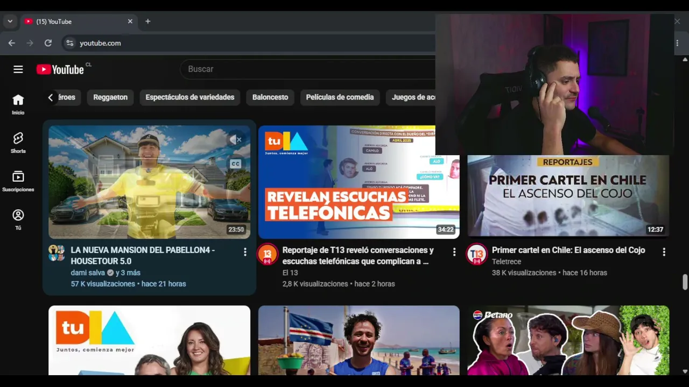This screenshot has width=689, height=387.
Task: Toggle captions on the mansion preview
Action: tap(235, 164)
